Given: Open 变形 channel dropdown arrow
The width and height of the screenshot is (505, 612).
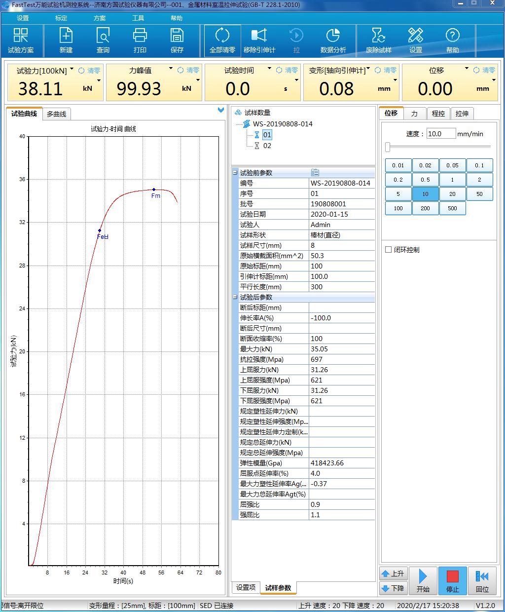Looking at the screenshot, I should point(368,69).
